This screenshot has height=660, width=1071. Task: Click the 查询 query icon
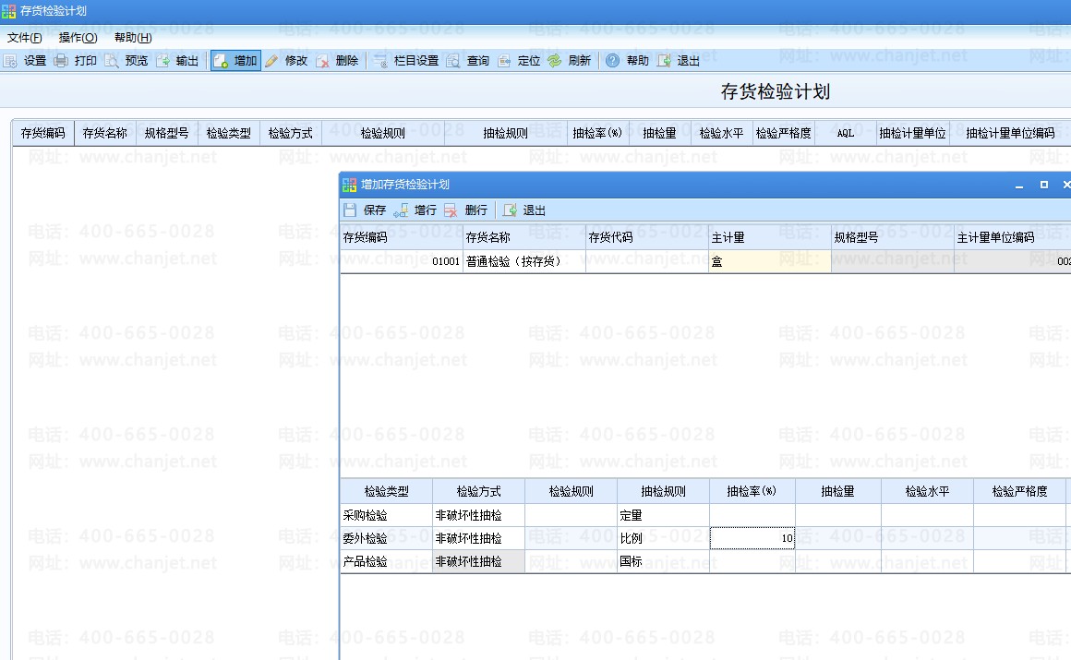tap(453, 61)
